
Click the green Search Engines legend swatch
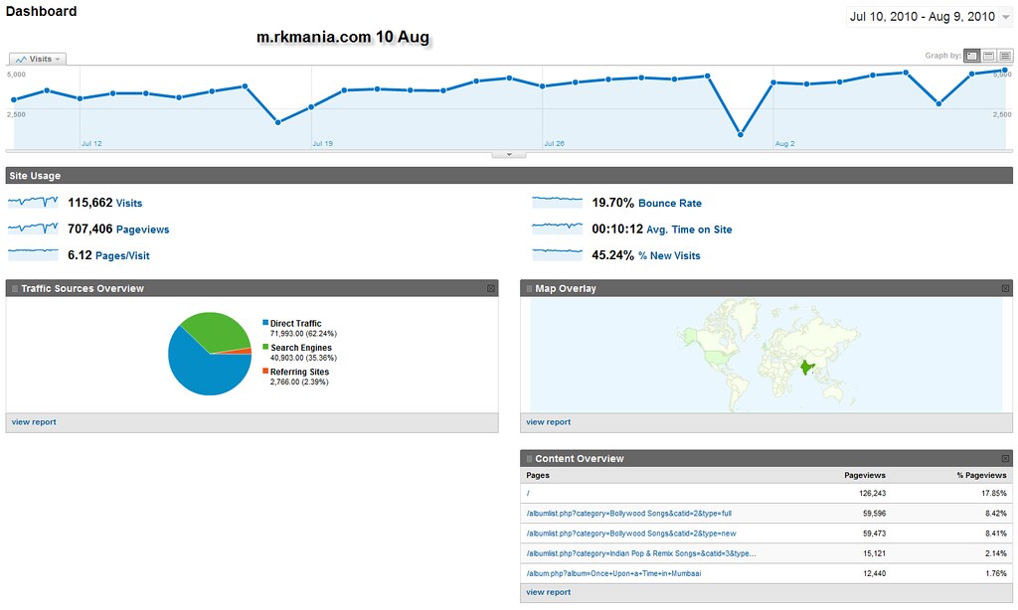(265, 347)
